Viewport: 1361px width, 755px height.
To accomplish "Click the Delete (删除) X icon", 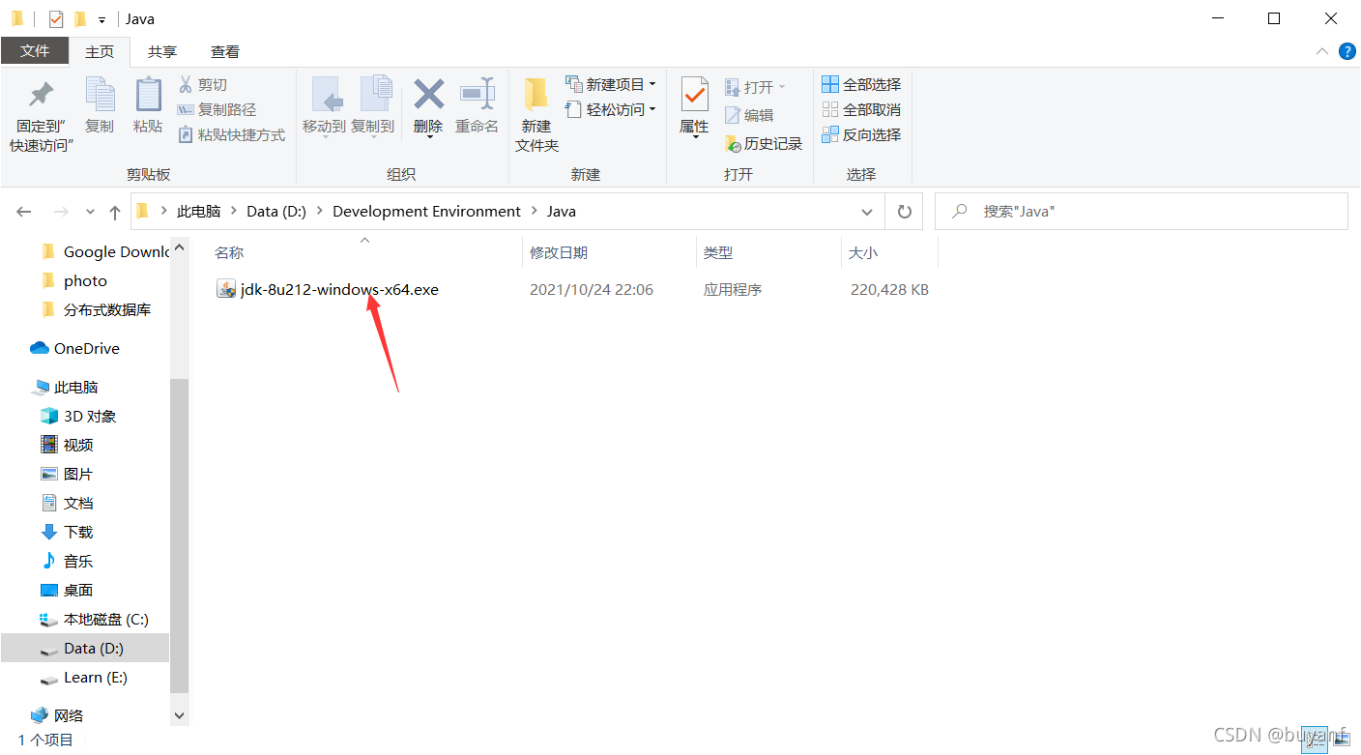I will (428, 94).
